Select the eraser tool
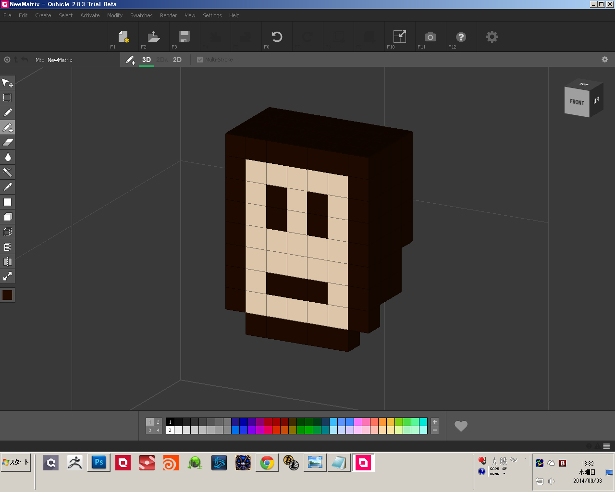Viewport: 615px width, 492px height. pos(8,143)
